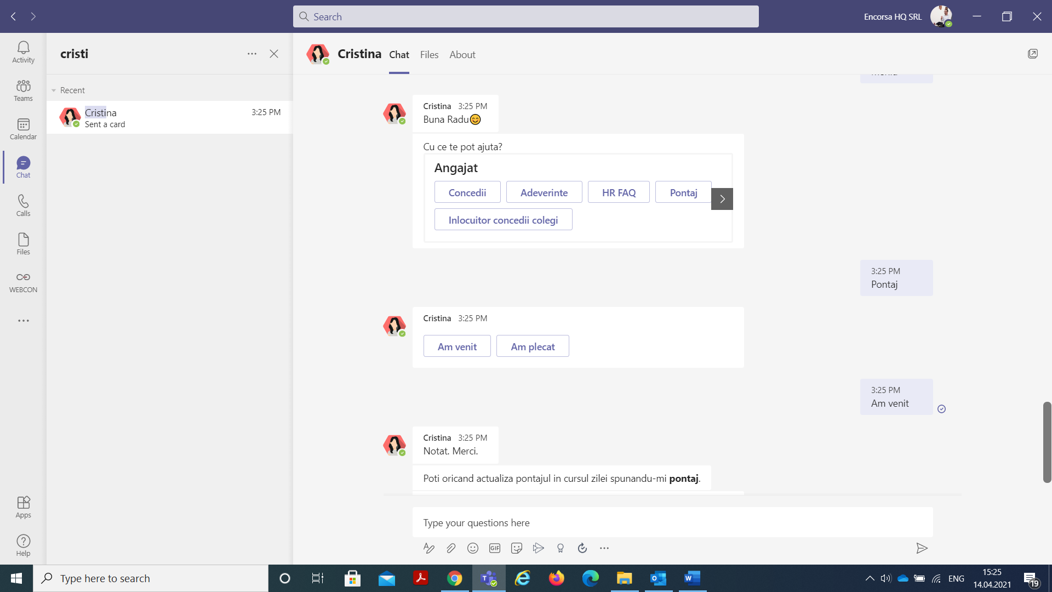
Task: Show next card actions with arrow
Action: pyautogui.click(x=722, y=199)
